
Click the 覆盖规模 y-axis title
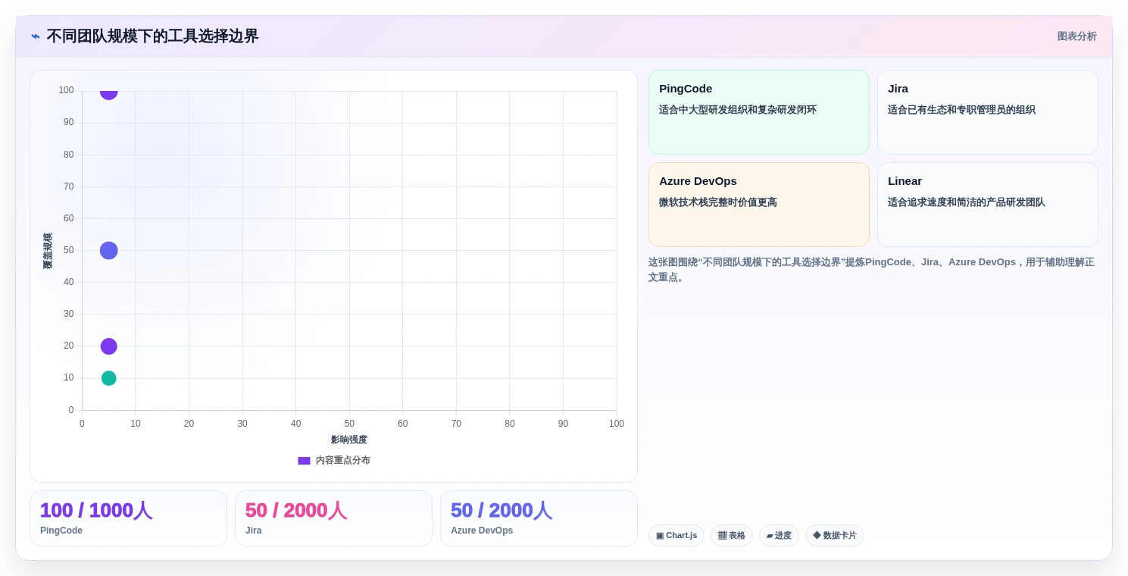pos(48,251)
